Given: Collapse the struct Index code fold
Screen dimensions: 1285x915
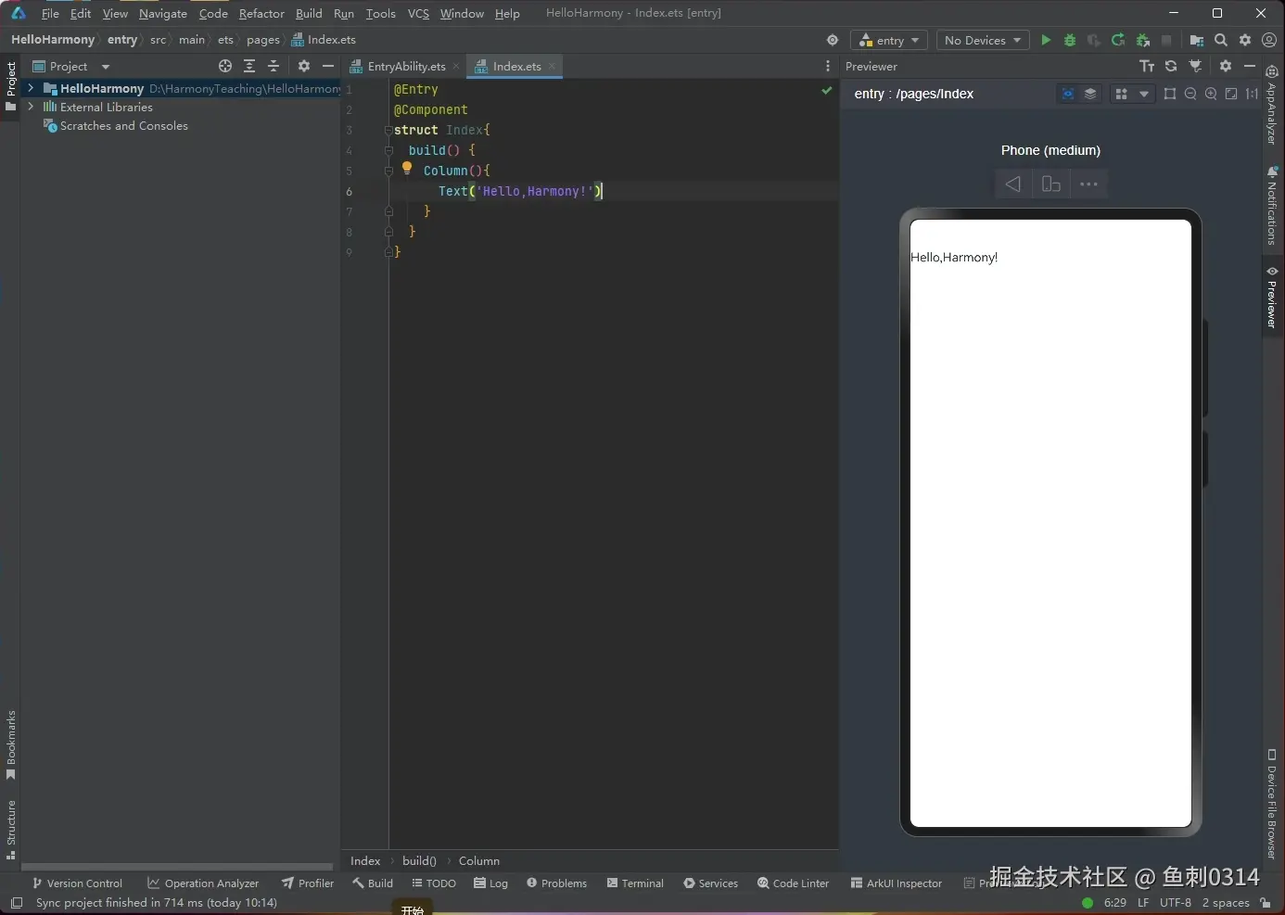Looking at the screenshot, I should coord(388,131).
